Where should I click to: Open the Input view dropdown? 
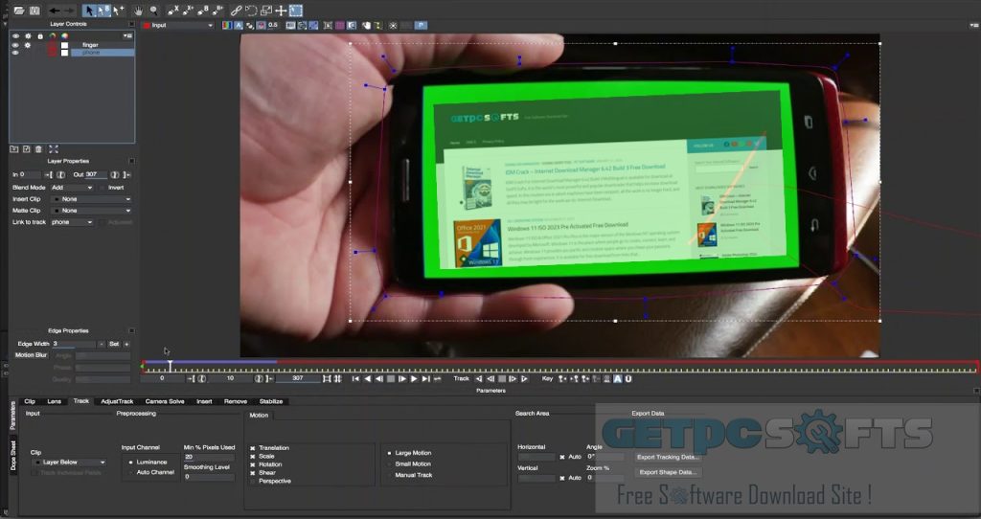click(x=178, y=26)
